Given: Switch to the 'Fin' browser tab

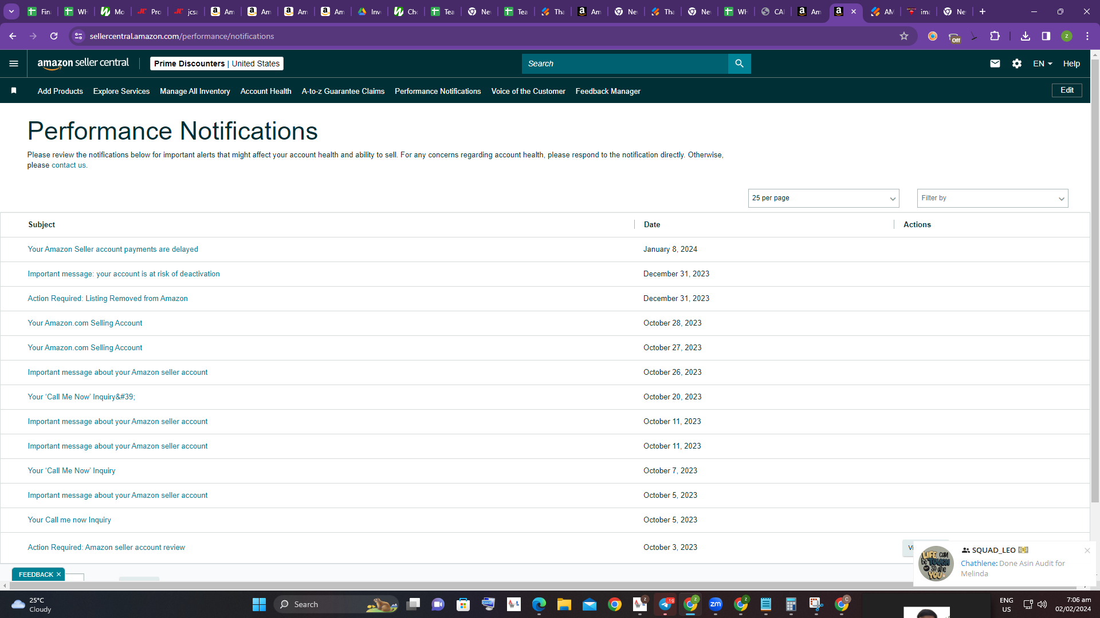Looking at the screenshot, I should point(40,11).
